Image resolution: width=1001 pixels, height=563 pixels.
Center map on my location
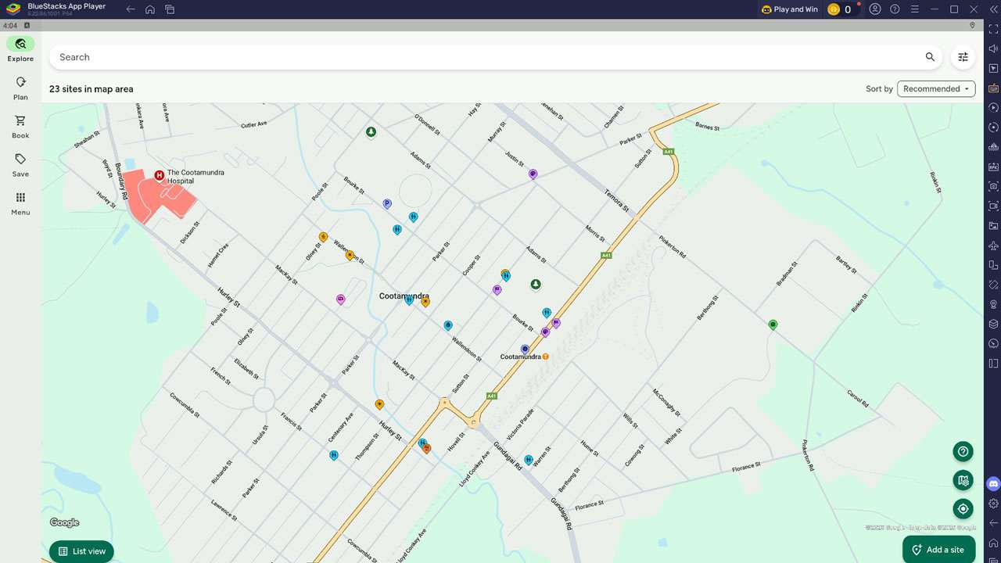click(x=963, y=509)
